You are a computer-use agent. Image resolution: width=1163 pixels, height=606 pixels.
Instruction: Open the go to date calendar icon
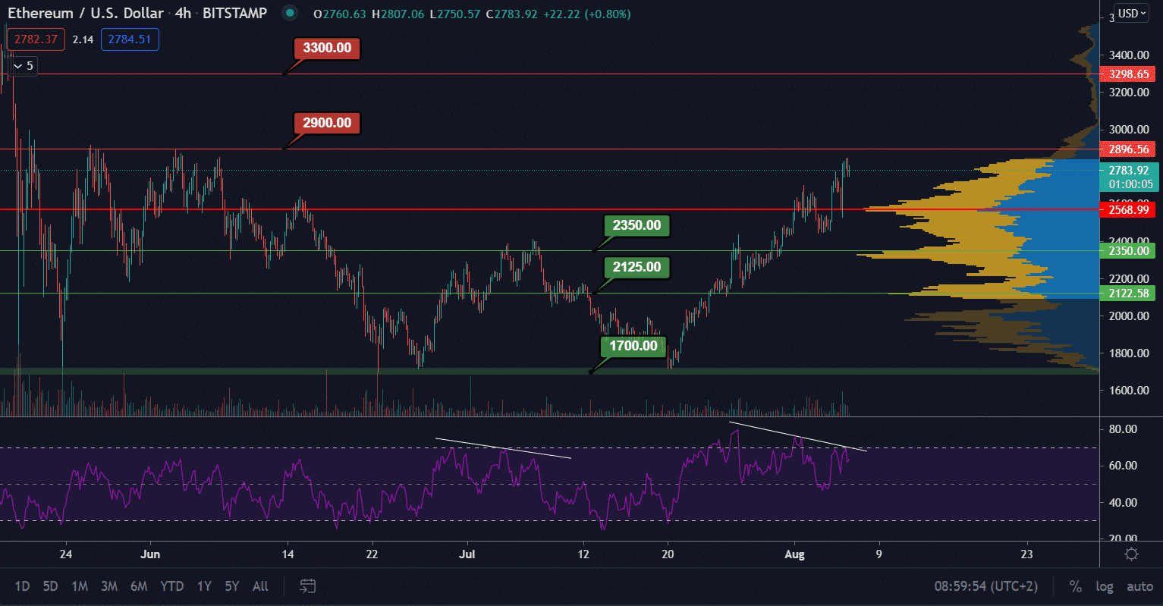pyautogui.click(x=307, y=586)
